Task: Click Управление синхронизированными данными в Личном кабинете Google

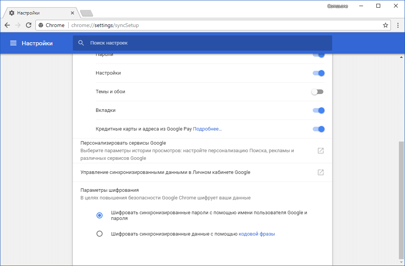Action: 165,172
